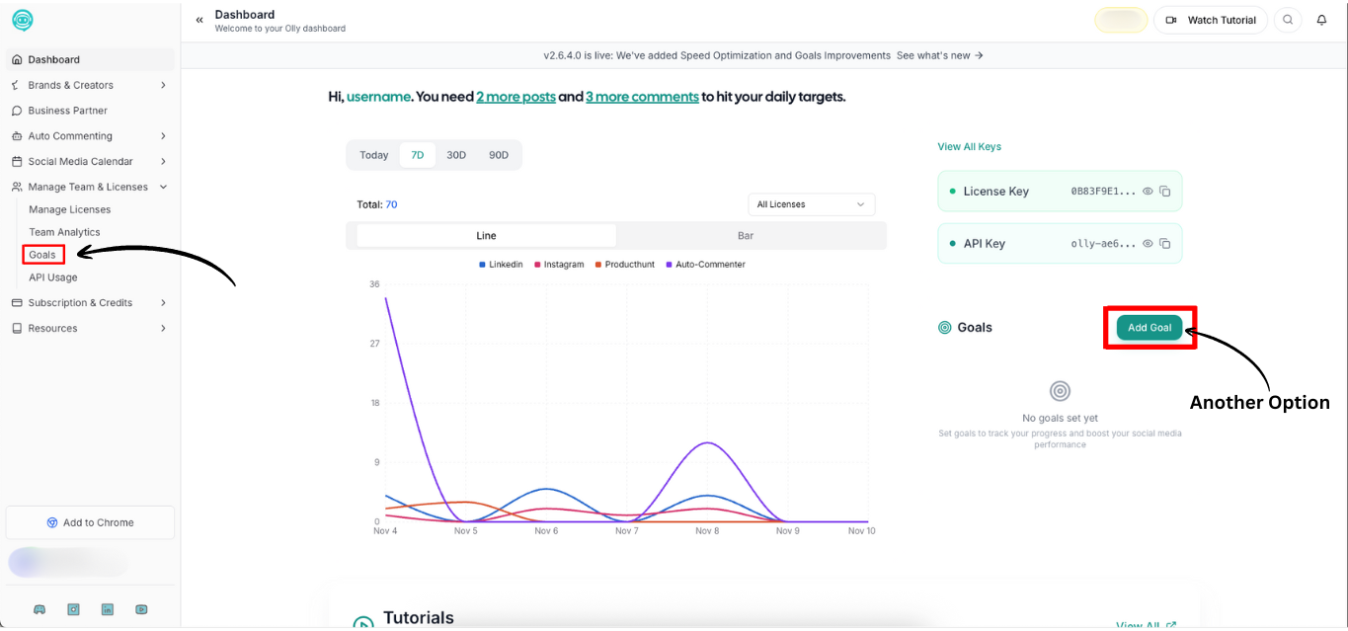Open the LinkedIn icon in sidebar footer
The width and height of the screenshot is (1348, 631).
point(107,609)
